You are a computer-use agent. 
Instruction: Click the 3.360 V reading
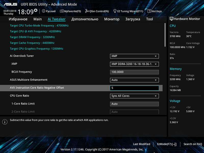tap(174, 122)
